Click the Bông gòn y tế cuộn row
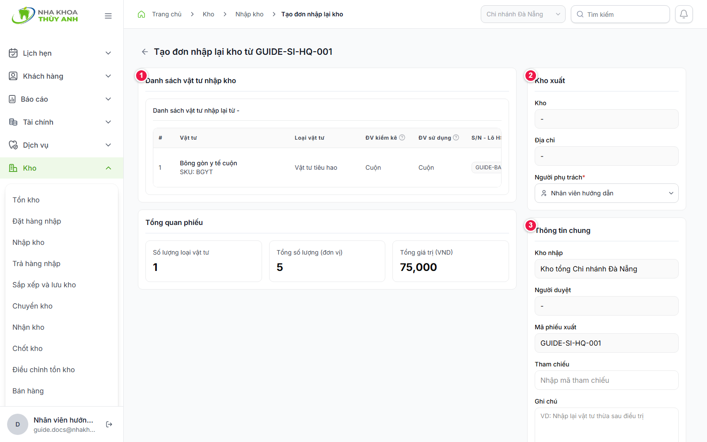707x442 pixels. 327,168
